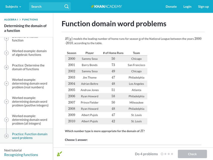Select the first progress dot near 'Do 4 problems'
The width and height of the screenshot is (213, 160).
[x=162, y=154]
